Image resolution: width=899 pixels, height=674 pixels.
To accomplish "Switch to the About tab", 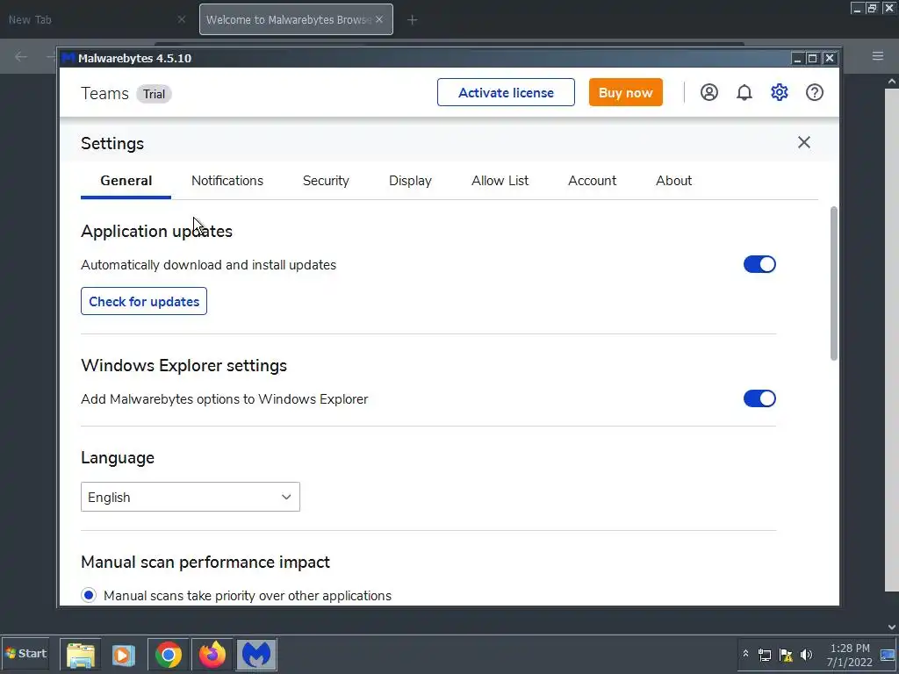I will point(673,181).
